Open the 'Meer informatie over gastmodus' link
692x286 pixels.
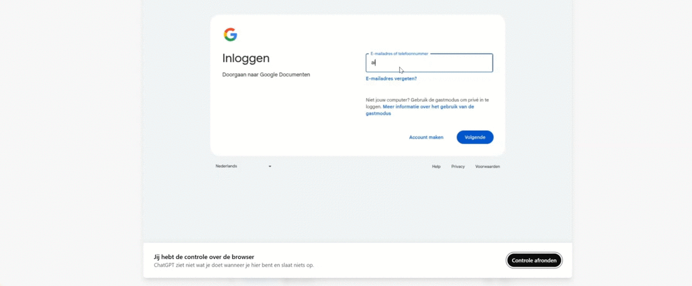click(x=420, y=110)
